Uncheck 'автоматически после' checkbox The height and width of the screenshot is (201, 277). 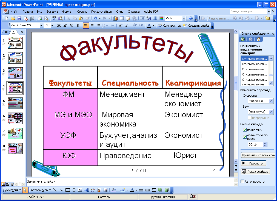pos(245,137)
